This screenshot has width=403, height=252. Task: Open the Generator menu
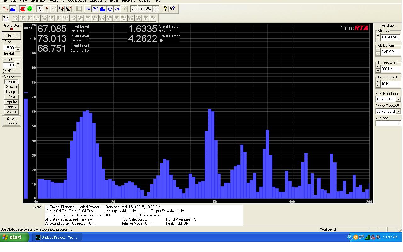[38, 1]
